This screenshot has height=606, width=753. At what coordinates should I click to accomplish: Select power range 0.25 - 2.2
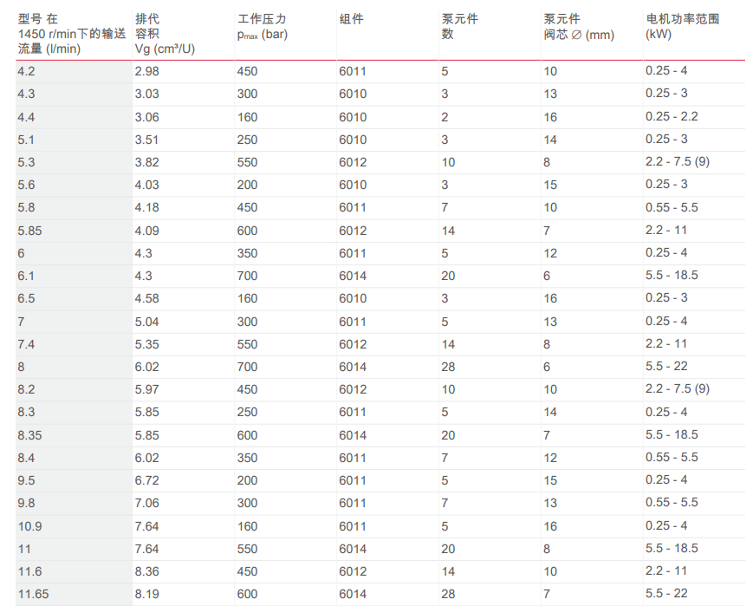(x=672, y=117)
